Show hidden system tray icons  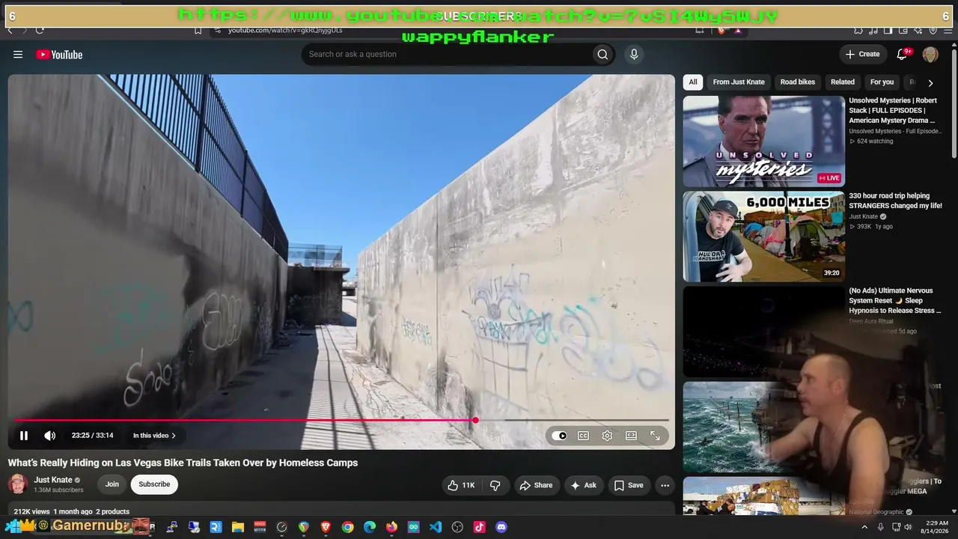[864, 527]
